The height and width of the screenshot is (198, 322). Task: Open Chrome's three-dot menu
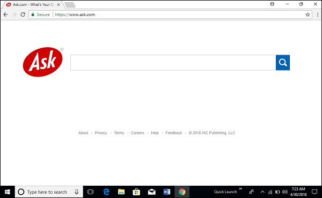(x=318, y=14)
